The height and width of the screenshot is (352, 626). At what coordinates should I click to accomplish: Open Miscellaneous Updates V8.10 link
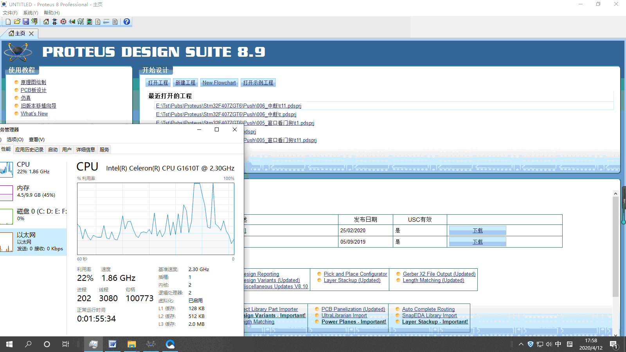pyautogui.click(x=276, y=286)
